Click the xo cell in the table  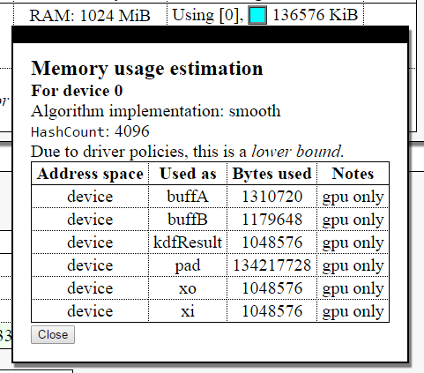[x=188, y=288]
